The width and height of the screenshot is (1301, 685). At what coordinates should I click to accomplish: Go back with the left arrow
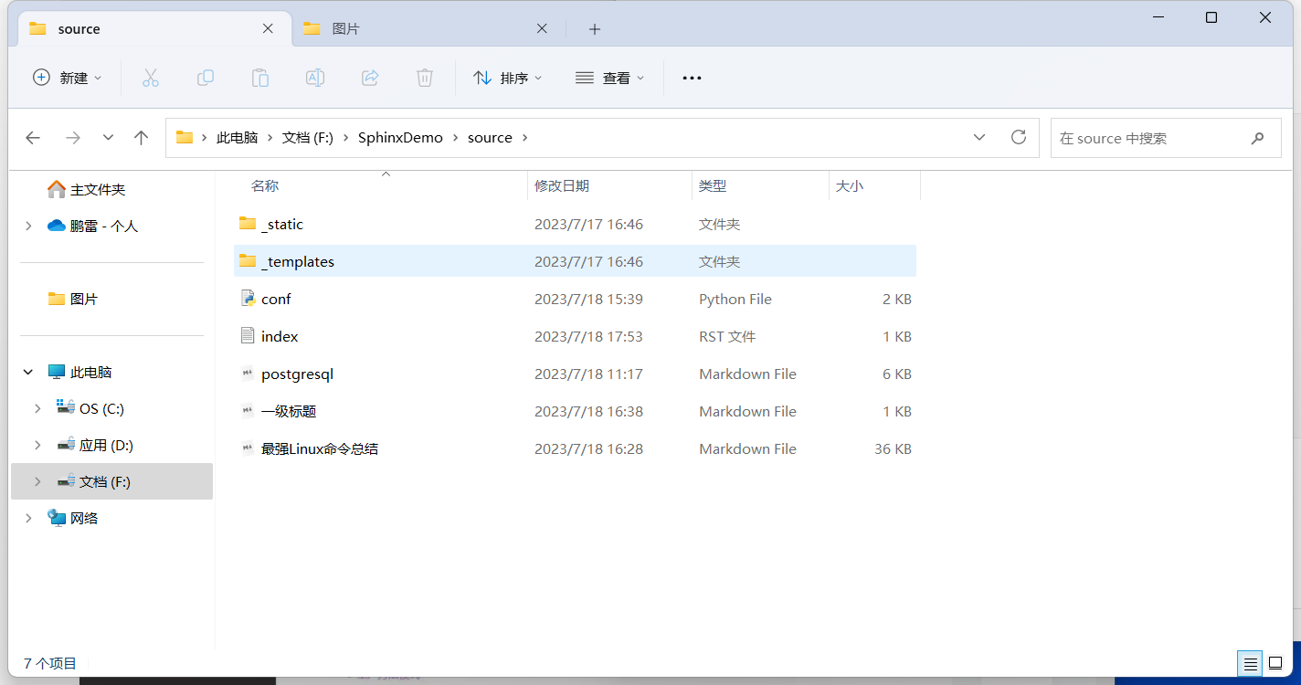click(x=33, y=138)
